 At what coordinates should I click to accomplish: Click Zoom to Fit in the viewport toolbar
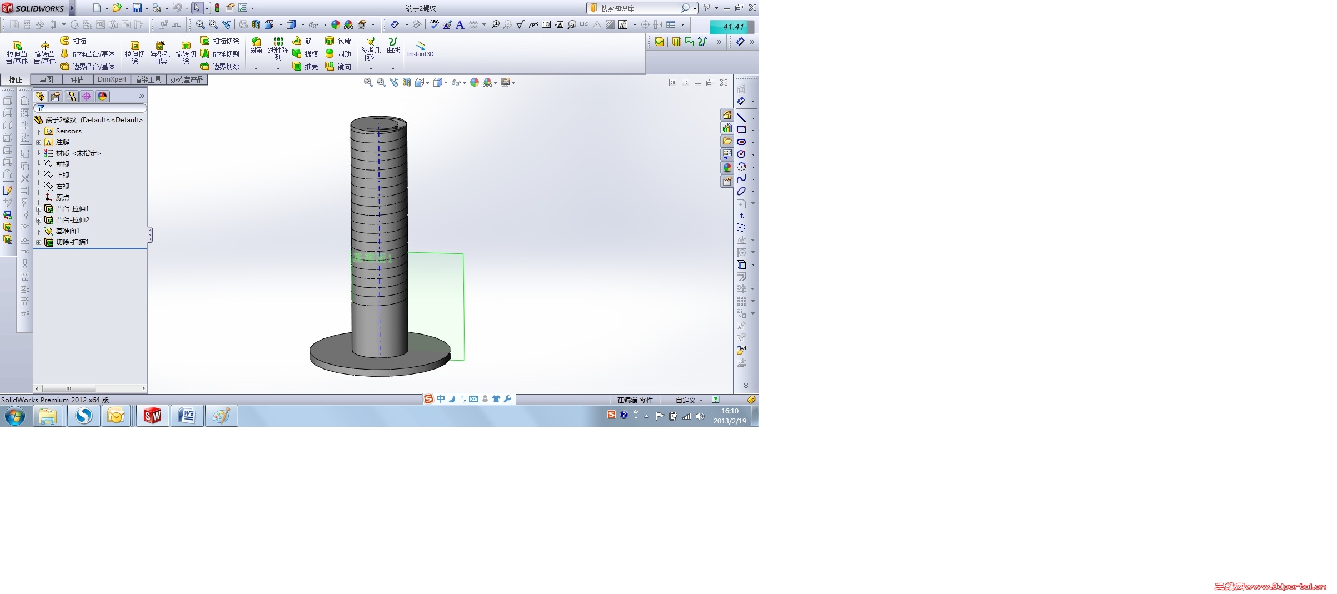click(368, 82)
